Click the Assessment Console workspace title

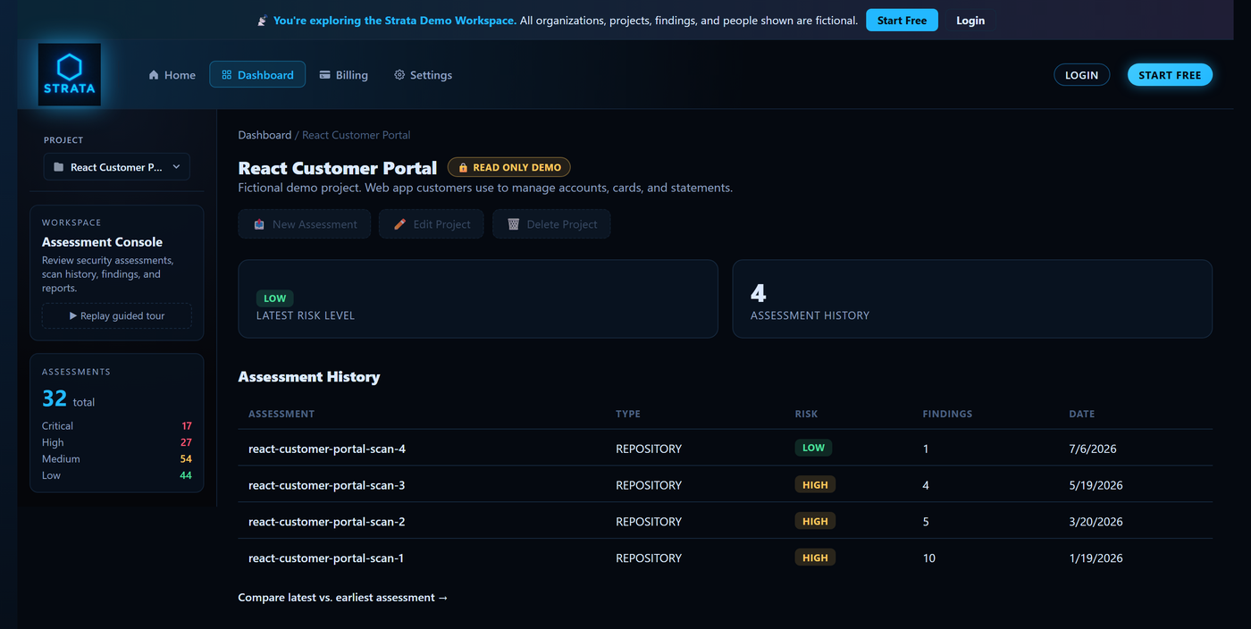point(102,242)
